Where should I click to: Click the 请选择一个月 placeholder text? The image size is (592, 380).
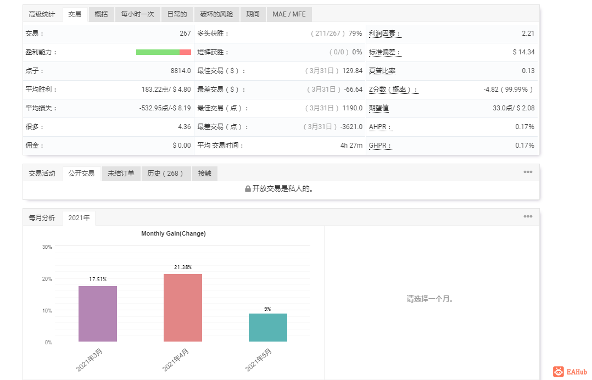[x=431, y=299]
